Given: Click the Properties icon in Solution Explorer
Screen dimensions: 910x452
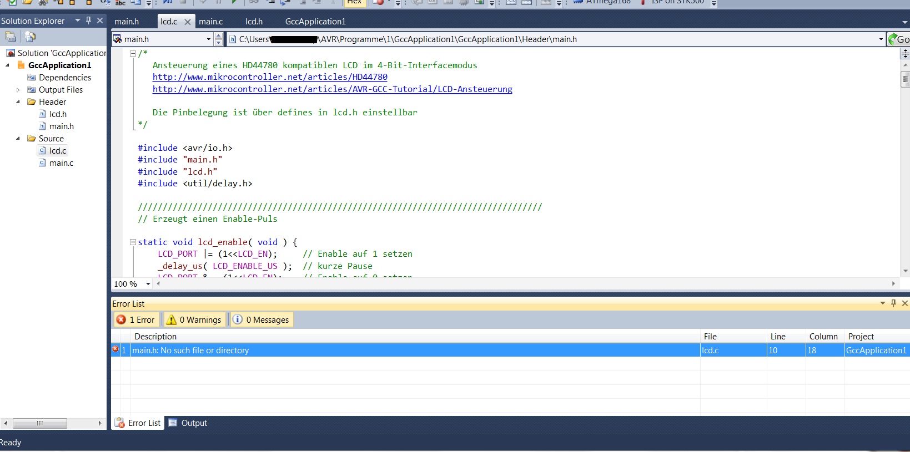Looking at the screenshot, I should 11,37.
